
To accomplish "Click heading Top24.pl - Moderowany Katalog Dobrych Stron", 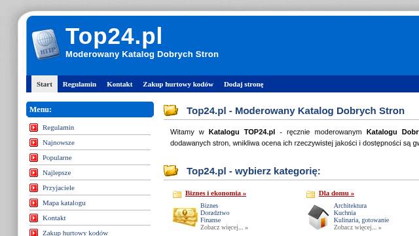I will tap(295, 111).
